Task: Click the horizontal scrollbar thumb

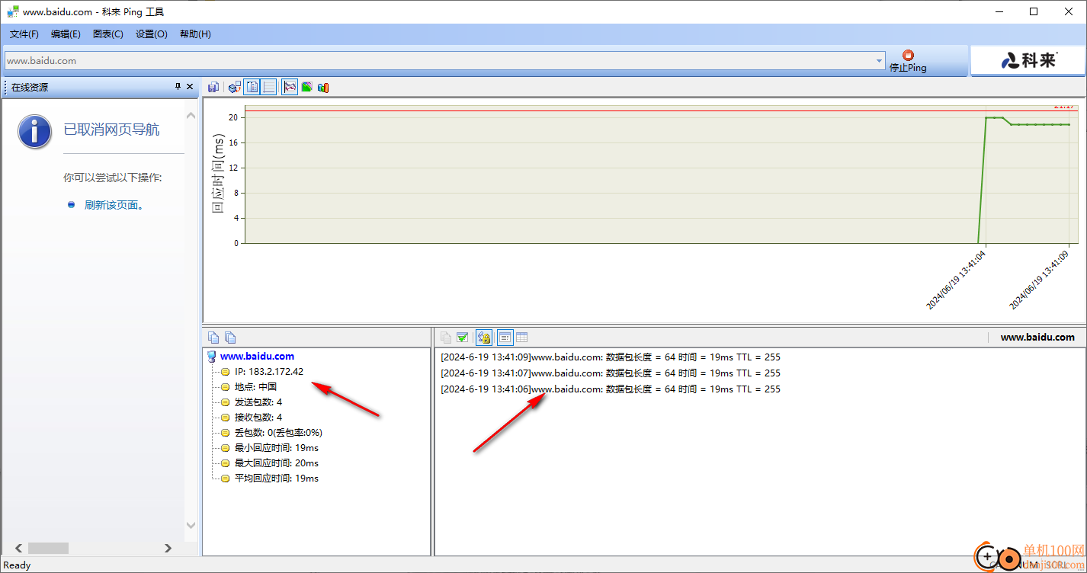Action: click(48, 548)
